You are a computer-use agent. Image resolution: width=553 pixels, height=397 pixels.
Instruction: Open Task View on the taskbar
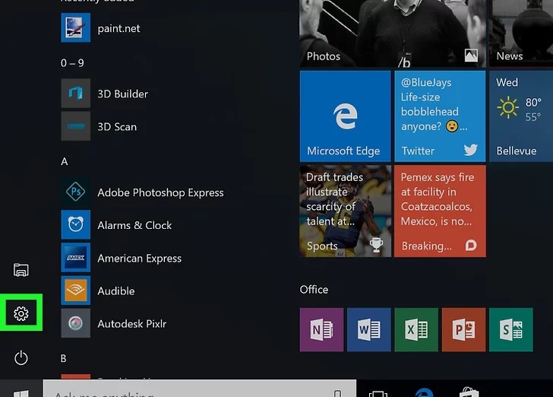[x=378, y=393]
